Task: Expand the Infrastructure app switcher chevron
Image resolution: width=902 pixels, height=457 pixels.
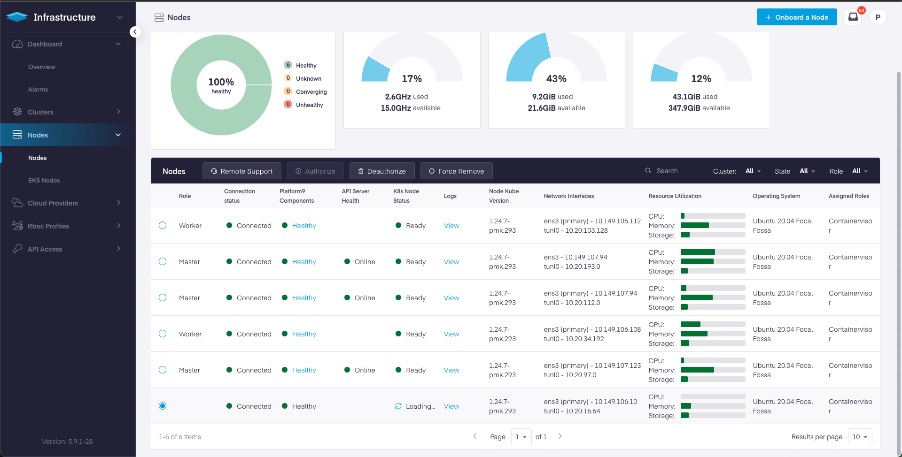Action: tap(120, 17)
